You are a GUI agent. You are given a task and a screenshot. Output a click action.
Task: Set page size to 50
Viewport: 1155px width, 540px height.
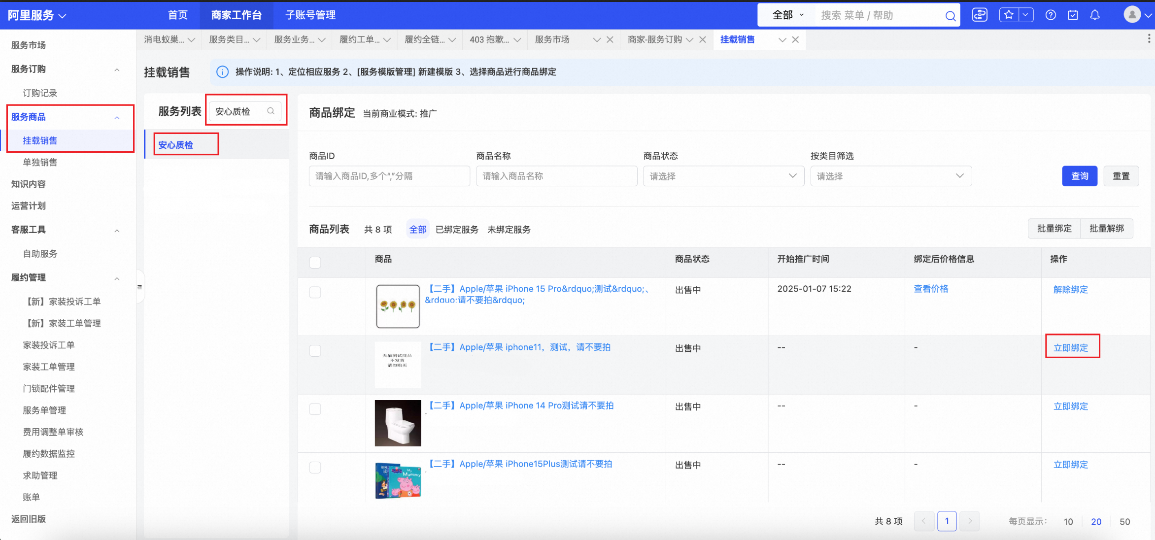1124,522
